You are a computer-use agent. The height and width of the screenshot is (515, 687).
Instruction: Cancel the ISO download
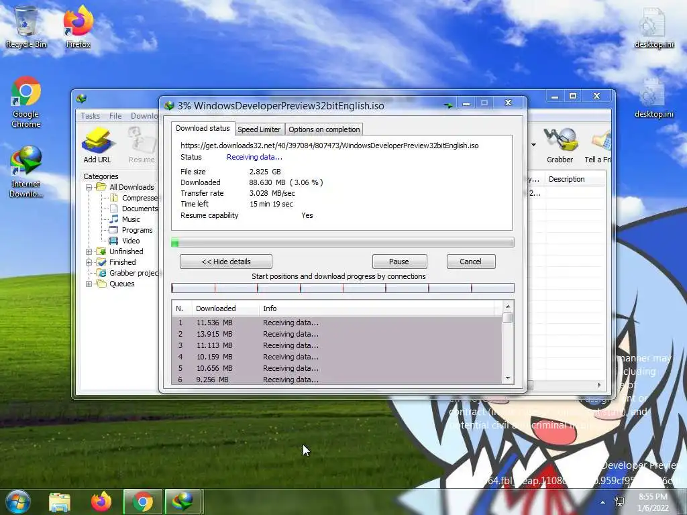click(470, 262)
